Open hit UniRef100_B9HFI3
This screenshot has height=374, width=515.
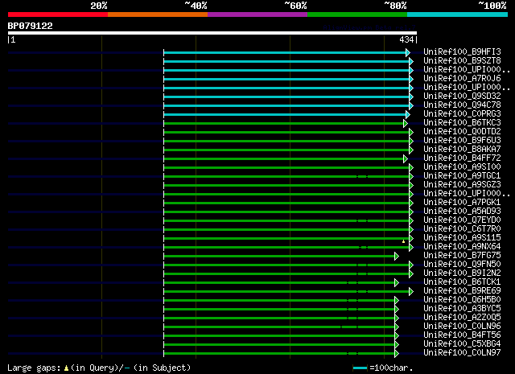coord(462,51)
